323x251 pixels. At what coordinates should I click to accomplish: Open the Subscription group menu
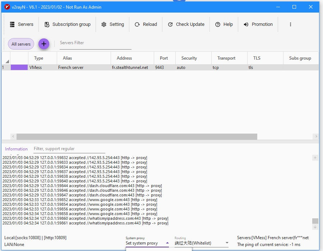tap(68, 24)
